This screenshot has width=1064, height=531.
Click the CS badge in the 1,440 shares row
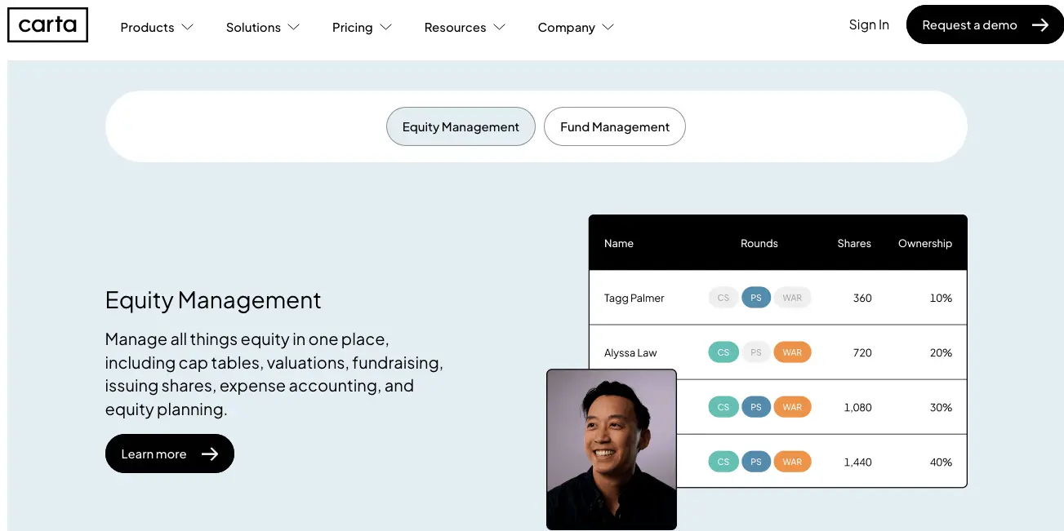(x=723, y=462)
